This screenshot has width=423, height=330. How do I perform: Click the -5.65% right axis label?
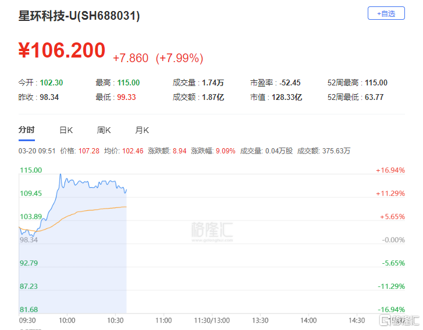click(393, 263)
